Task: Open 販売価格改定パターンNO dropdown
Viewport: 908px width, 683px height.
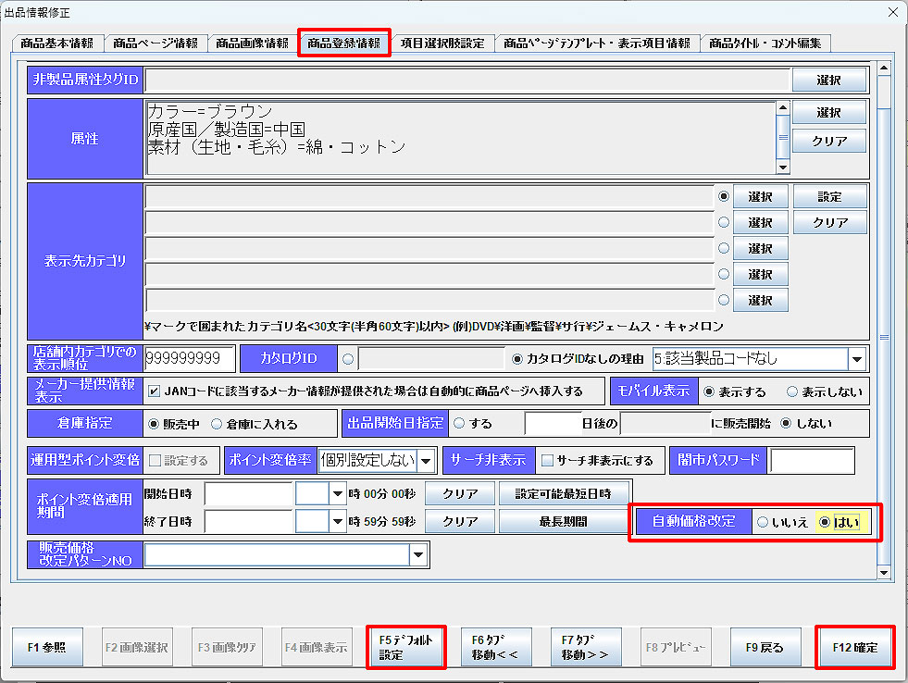Action: (x=419, y=555)
